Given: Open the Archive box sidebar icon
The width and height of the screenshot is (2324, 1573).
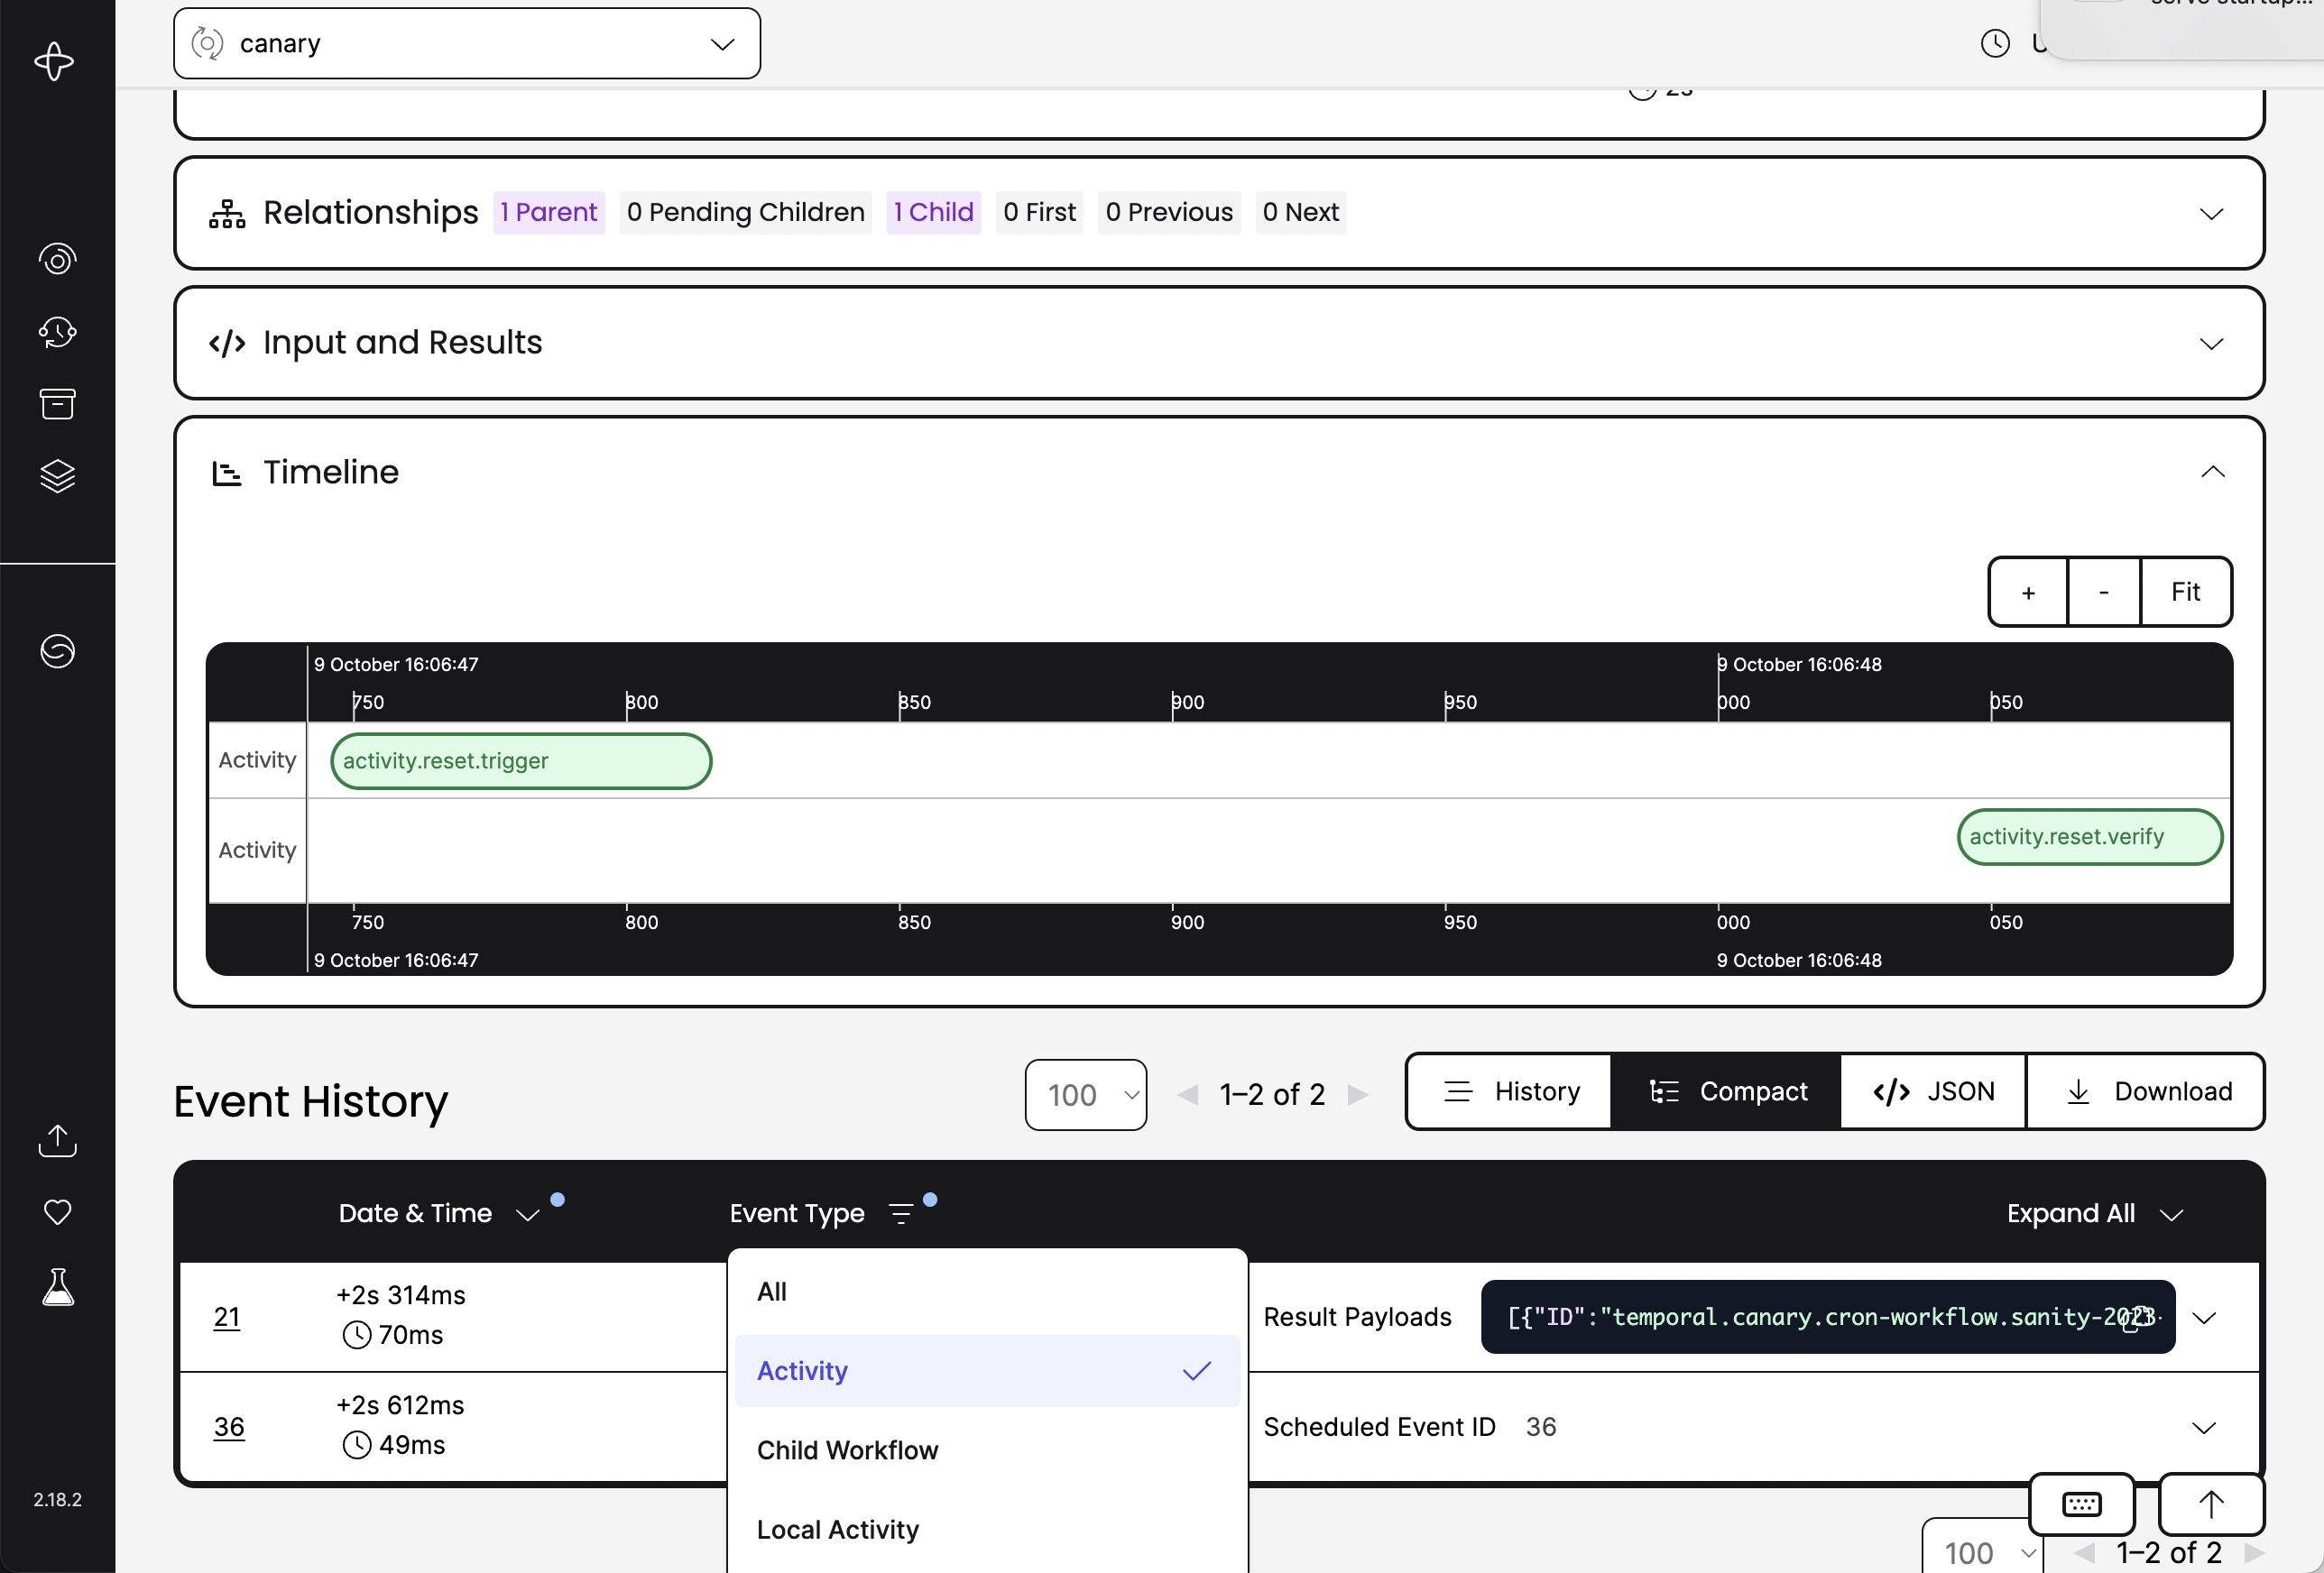Looking at the screenshot, I should tap(57, 404).
